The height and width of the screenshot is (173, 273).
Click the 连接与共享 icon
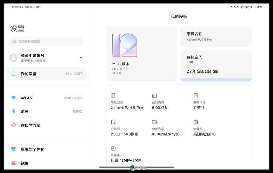point(14,125)
